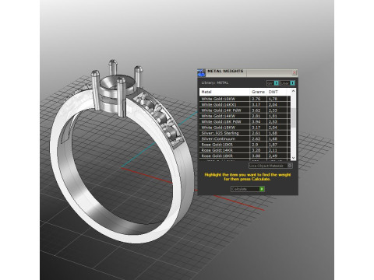
Task: Select the Silver:Continuum row
Action: click(x=245, y=138)
